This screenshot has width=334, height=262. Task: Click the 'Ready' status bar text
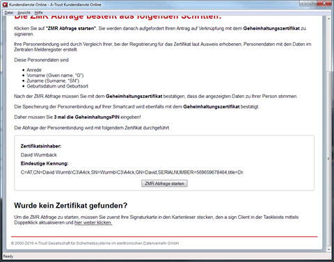8,256
